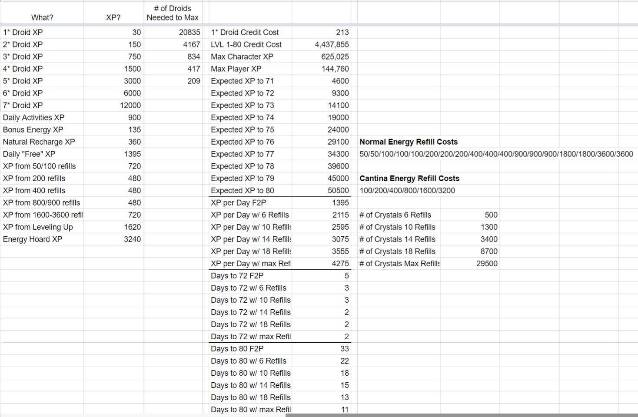This screenshot has height=417, width=638.
Task: Select '# of Crystals 14 Refills' cell
Action: coord(399,239)
